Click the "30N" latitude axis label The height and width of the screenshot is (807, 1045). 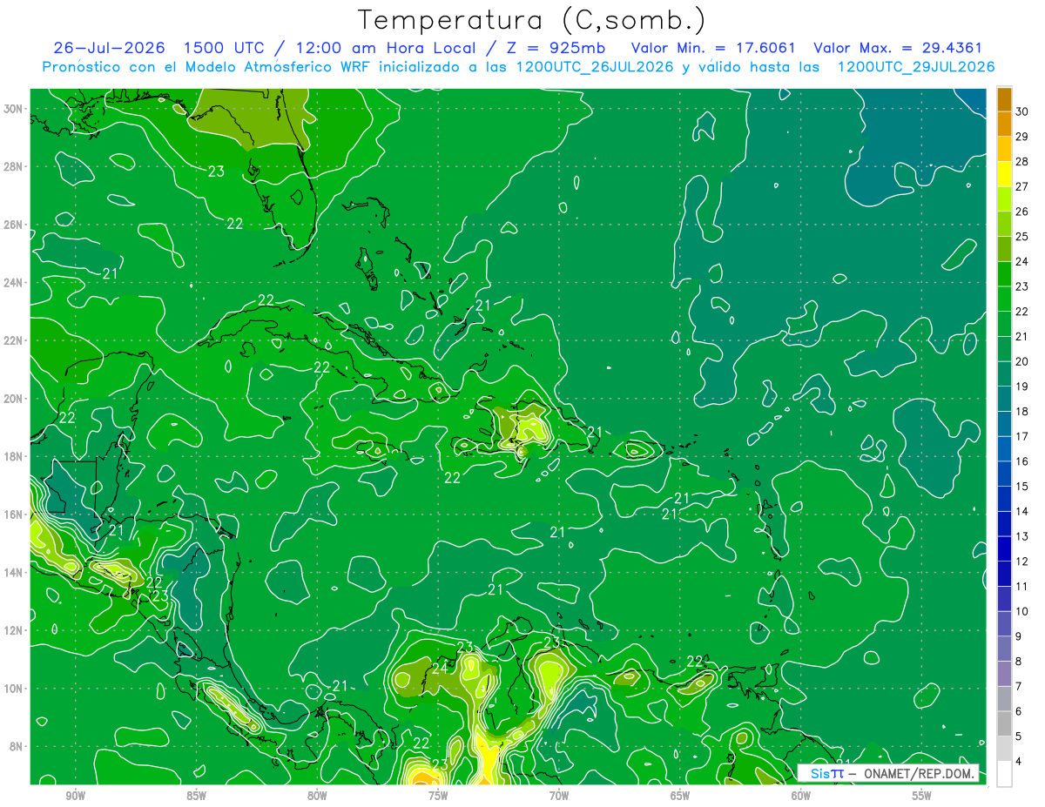tap(13, 109)
